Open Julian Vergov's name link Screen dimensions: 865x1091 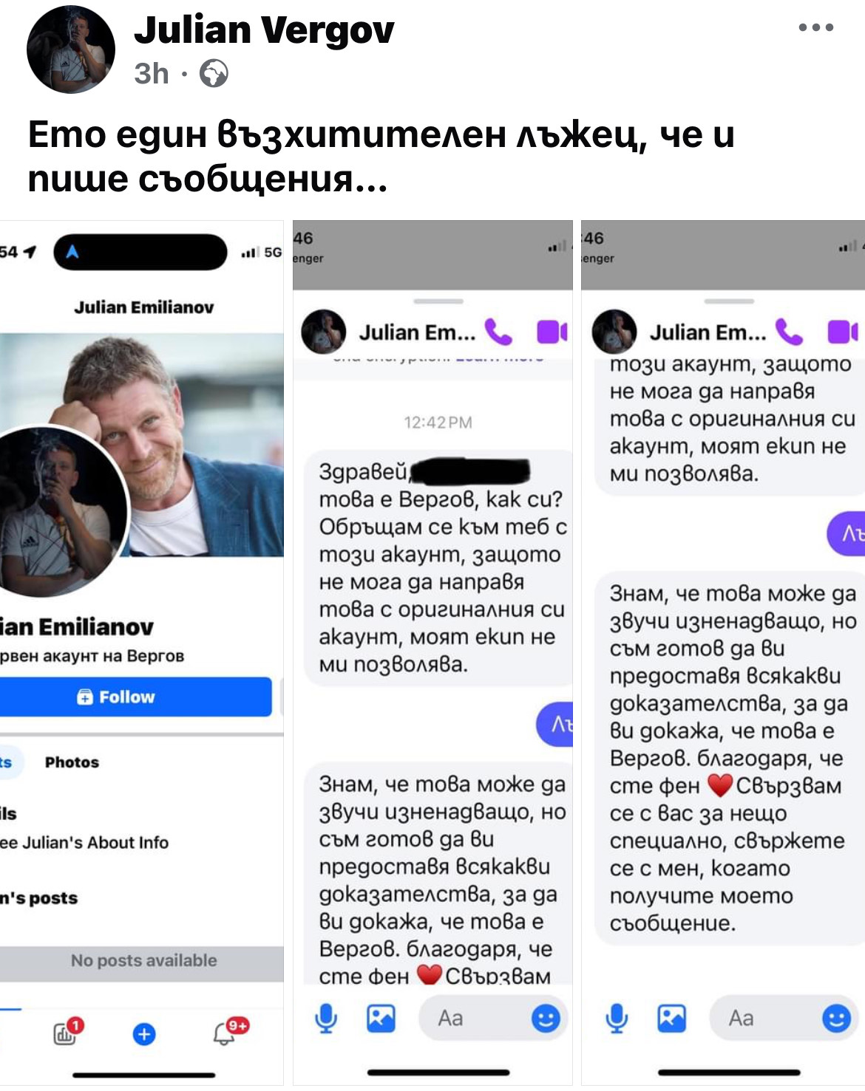point(264,30)
